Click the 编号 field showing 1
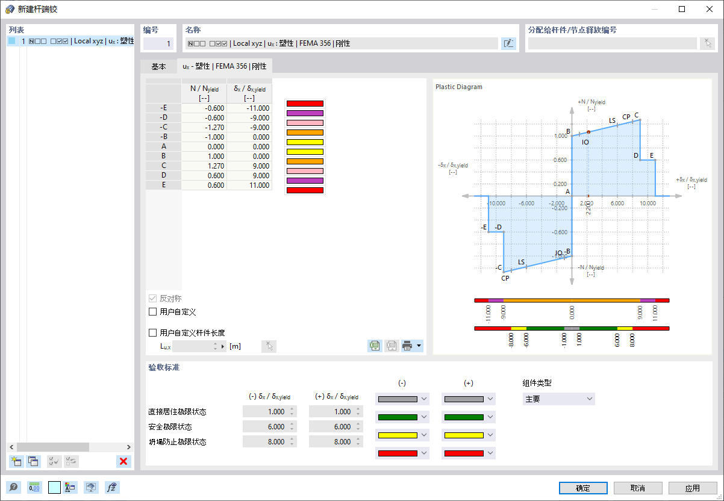 (159, 43)
